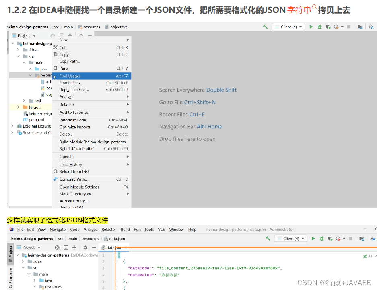This screenshot has width=377, height=290.
Task: Select Compare With... entry
Action: tap(92, 179)
